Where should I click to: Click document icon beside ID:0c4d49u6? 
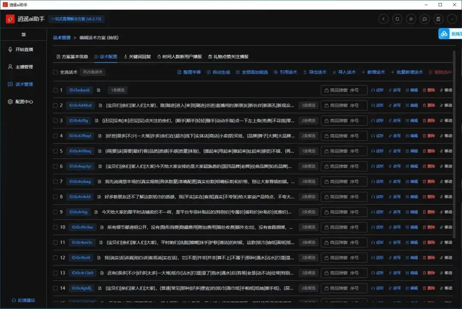(100, 105)
